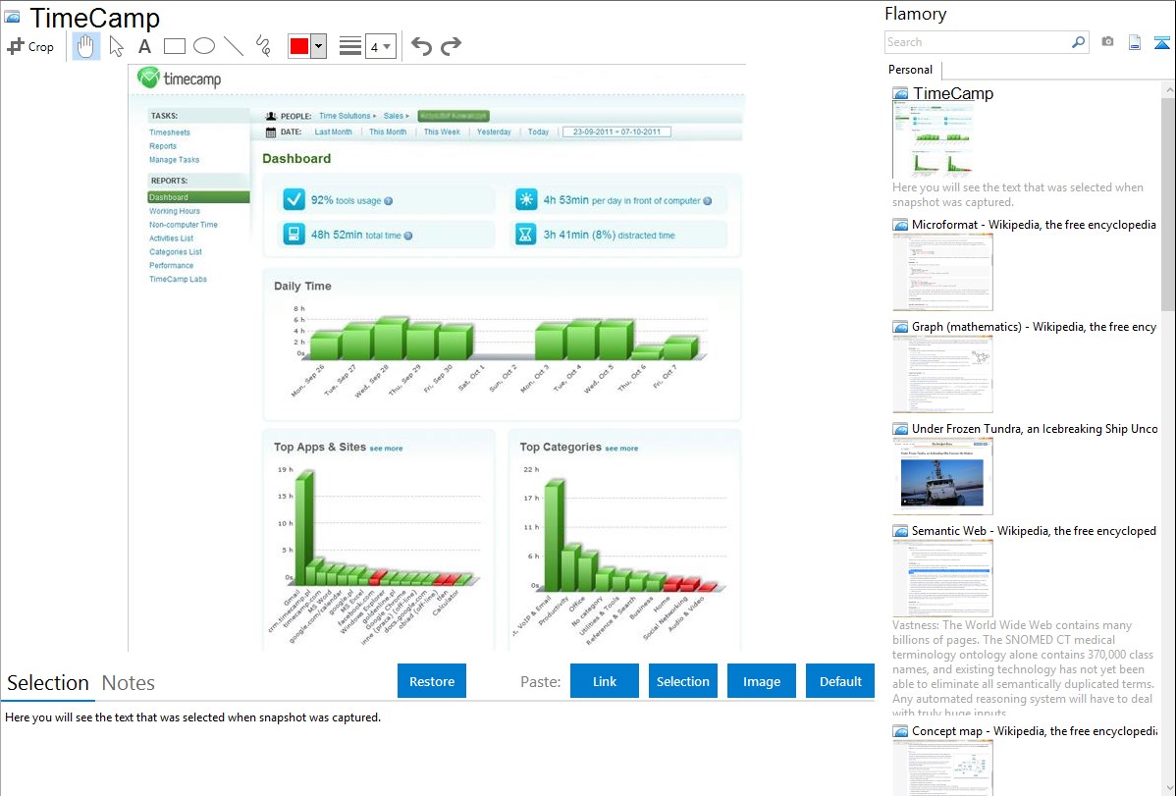
Task: Click the camera snapshot icon
Action: (1107, 42)
